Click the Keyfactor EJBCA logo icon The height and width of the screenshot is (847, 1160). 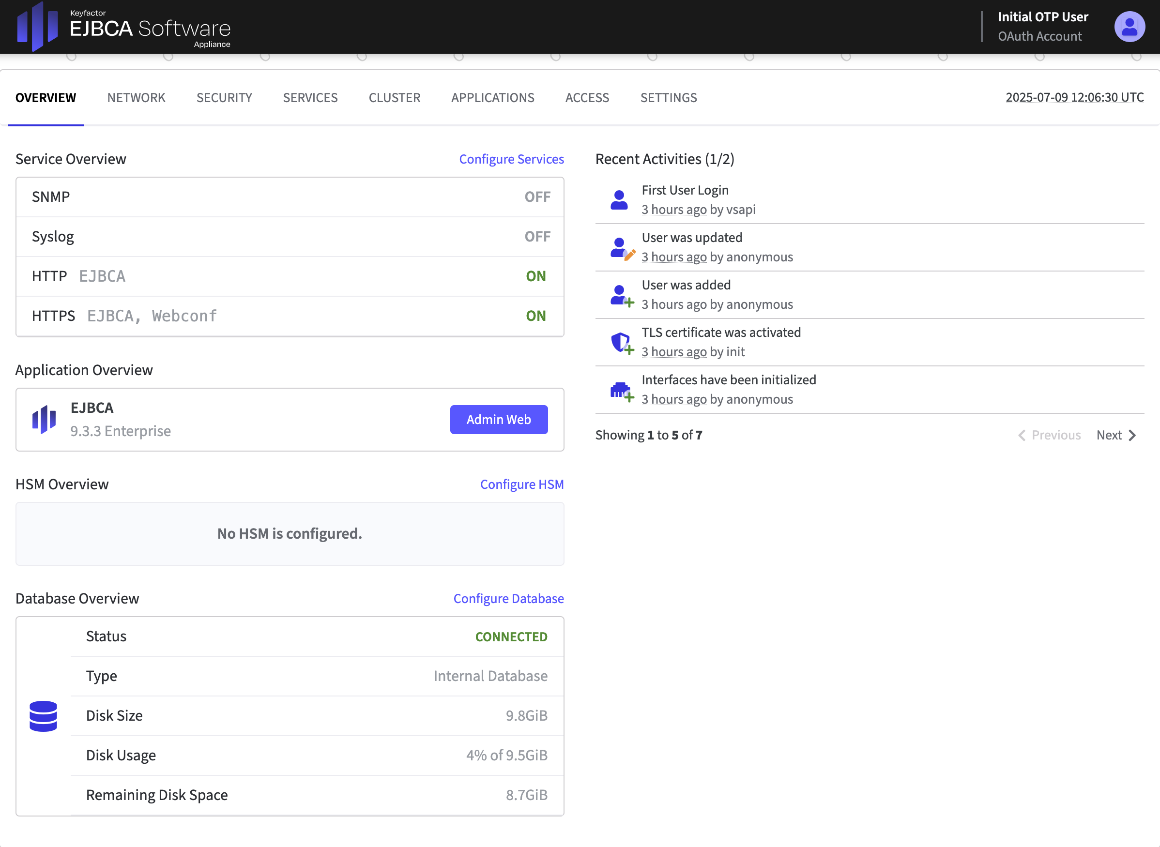37,27
